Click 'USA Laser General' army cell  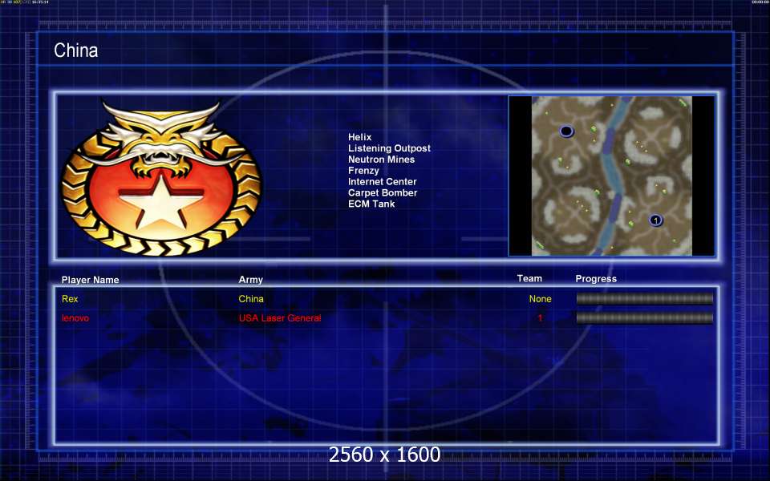[280, 318]
